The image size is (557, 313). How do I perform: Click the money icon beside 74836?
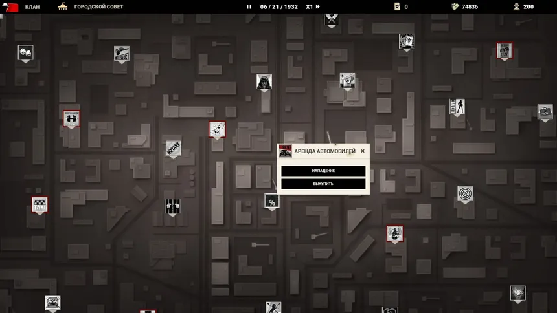(x=455, y=6)
